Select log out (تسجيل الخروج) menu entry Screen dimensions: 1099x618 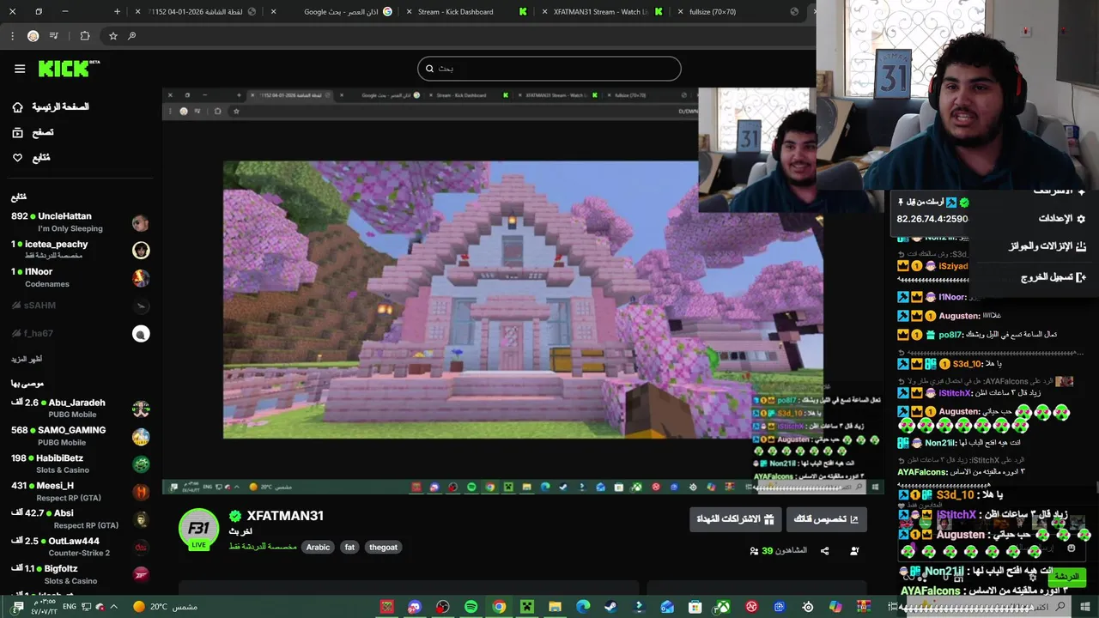pos(1053,277)
